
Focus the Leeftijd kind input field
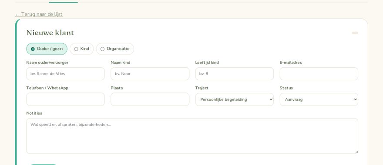235,74
